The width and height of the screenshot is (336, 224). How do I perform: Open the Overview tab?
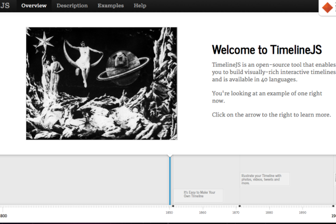coord(34,6)
